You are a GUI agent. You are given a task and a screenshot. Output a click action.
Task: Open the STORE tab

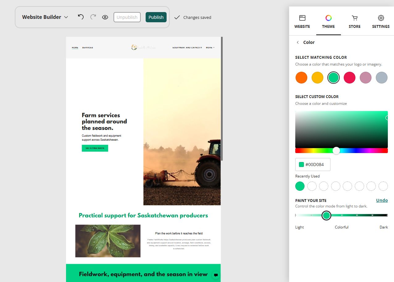click(355, 22)
